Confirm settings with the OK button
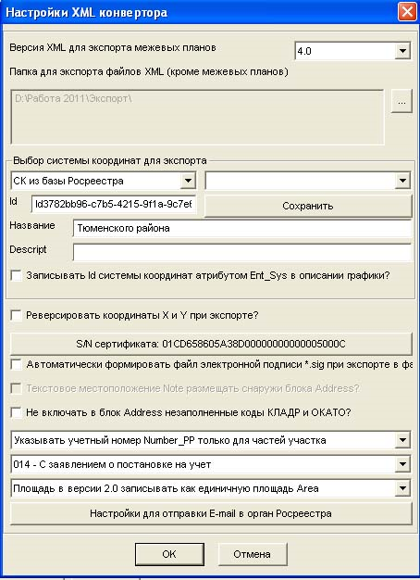Image resolution: width=420 pixels, height=580 pixels. (169, 554)
